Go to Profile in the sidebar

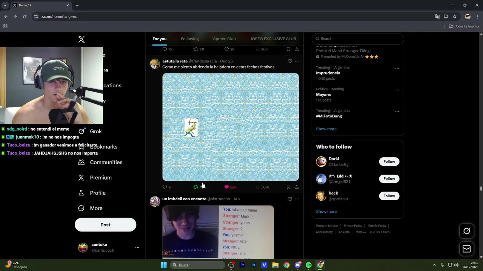pyautogui.click(x=92, y=193)
